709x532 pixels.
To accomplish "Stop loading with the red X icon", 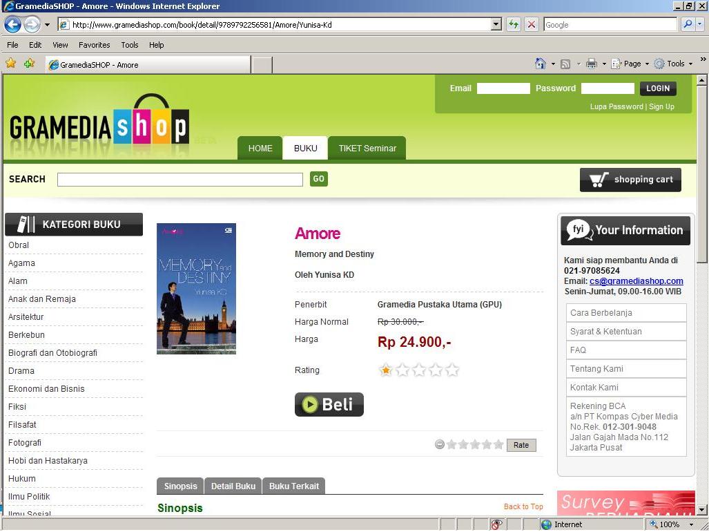I will (x=532, y=24).
